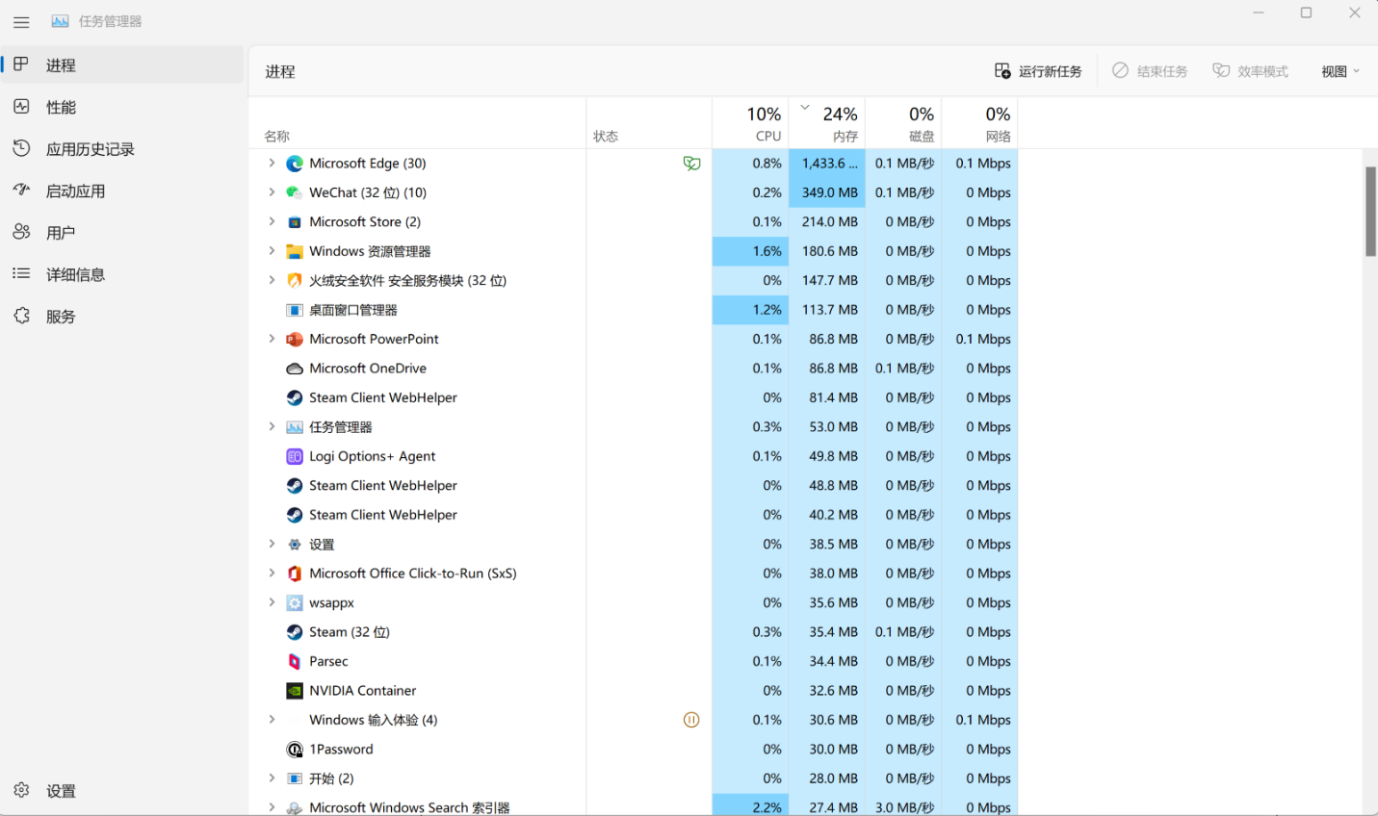Click the 效率模式 button
The width and height of the screenshot is (1378, 816).
pyautogui.click(x=1250, y=71)
